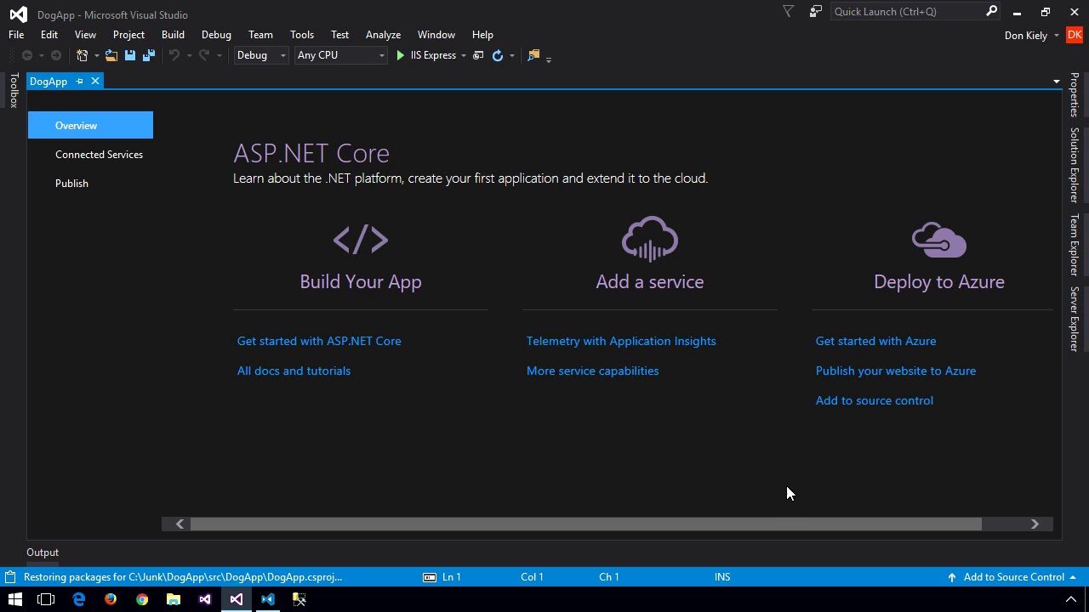Expand the IIS Express launch options arrow
The height and width of the screenshot is (612, 1089).
(464, 55)
